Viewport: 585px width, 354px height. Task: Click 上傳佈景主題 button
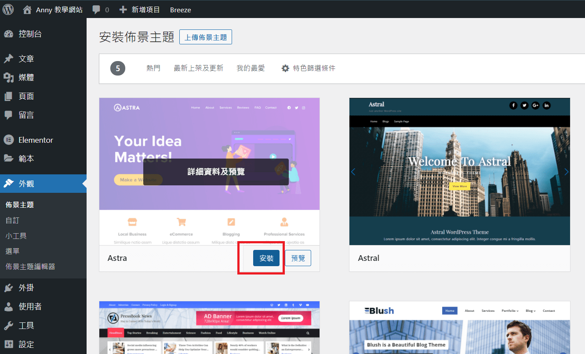point(206,37)
